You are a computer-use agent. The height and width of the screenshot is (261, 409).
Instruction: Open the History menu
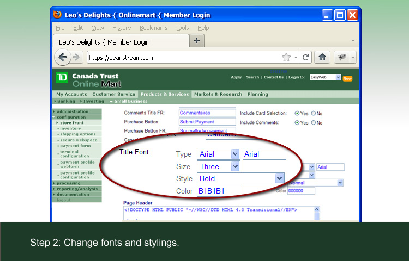(122, 28)
